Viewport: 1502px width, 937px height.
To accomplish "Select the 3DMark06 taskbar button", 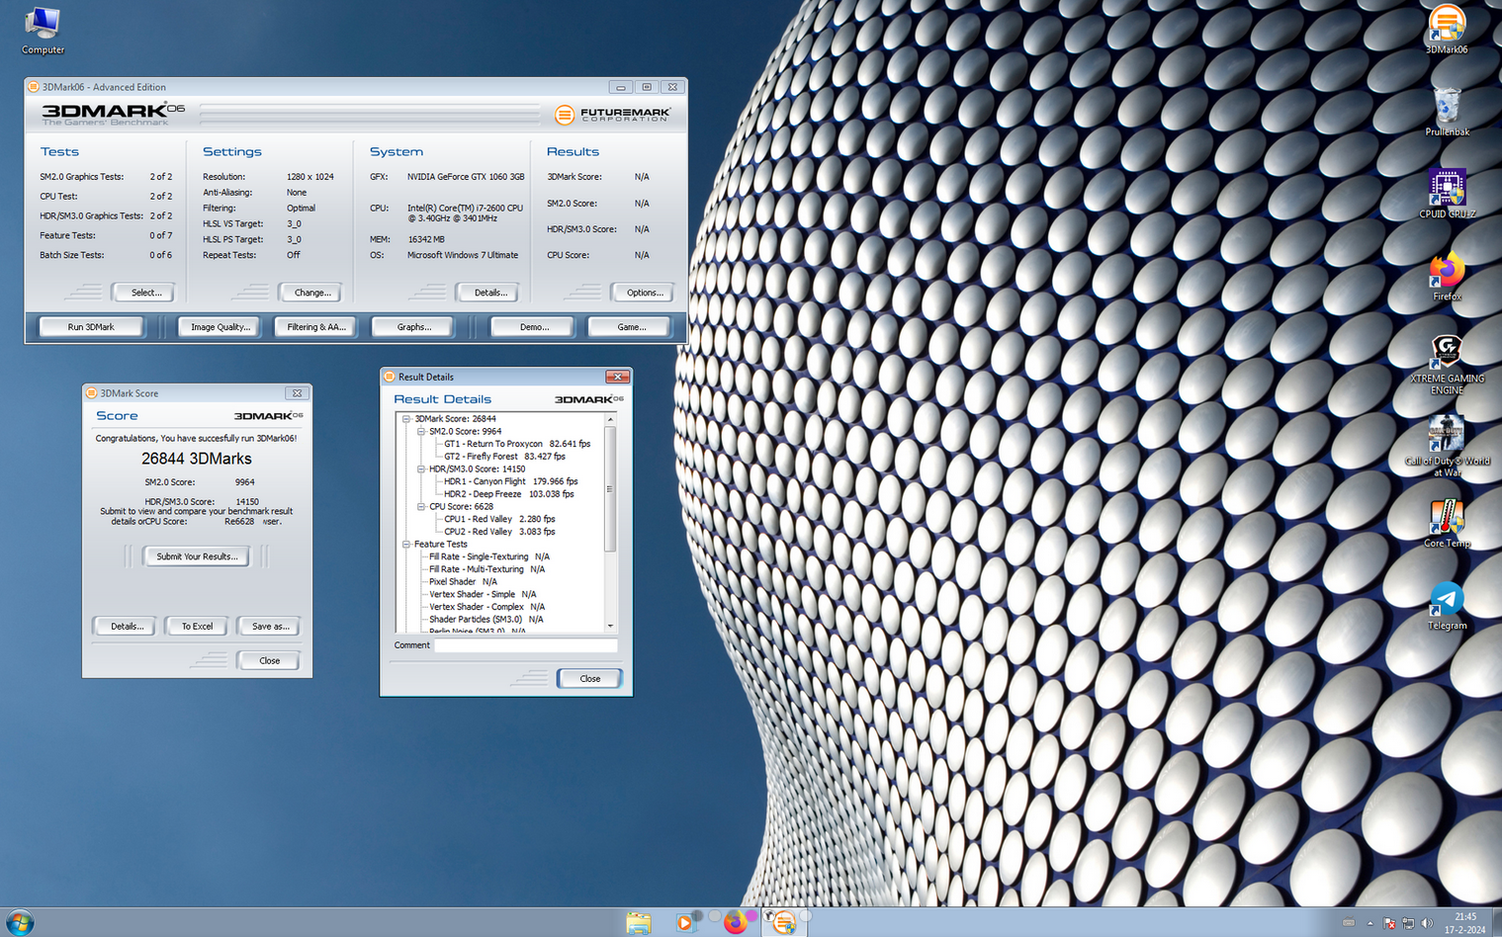I will point(783,923).
